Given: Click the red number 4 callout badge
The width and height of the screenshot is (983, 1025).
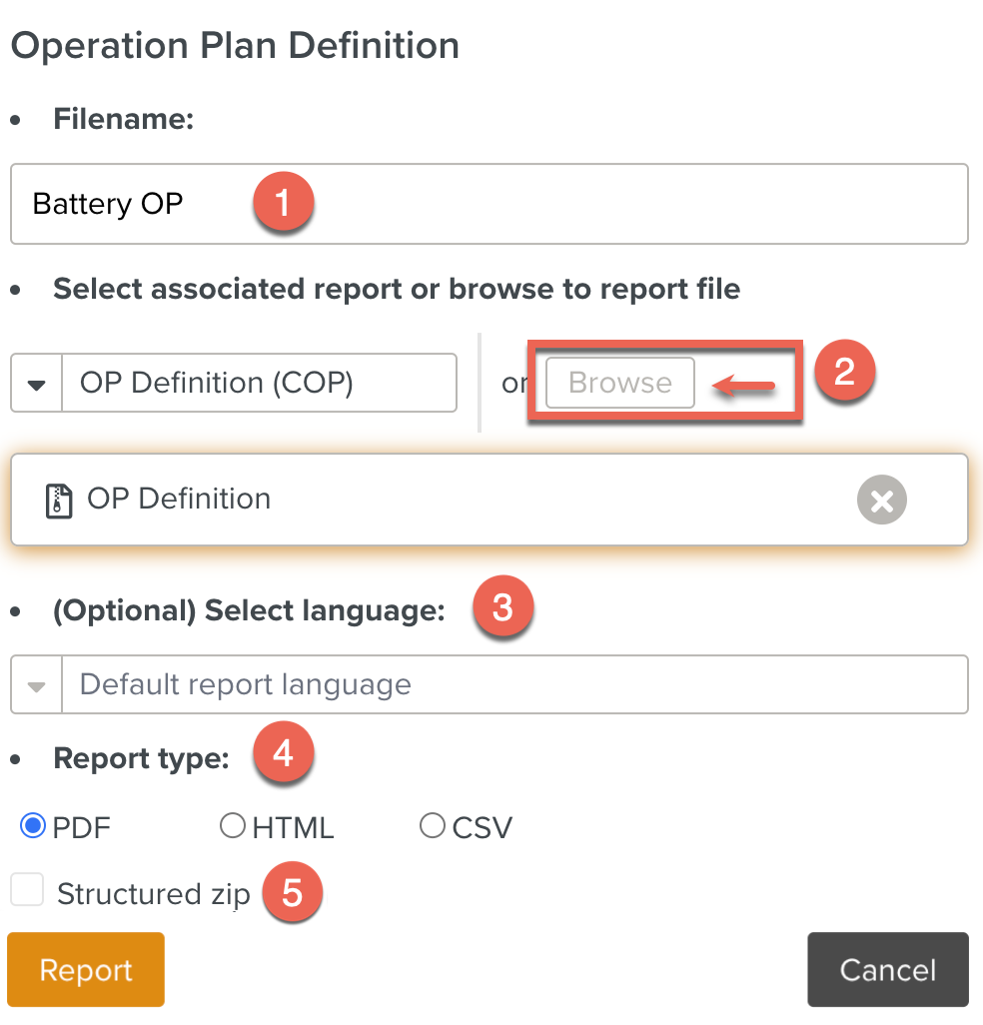Looking at the screenshot, I should pos(283,753).
